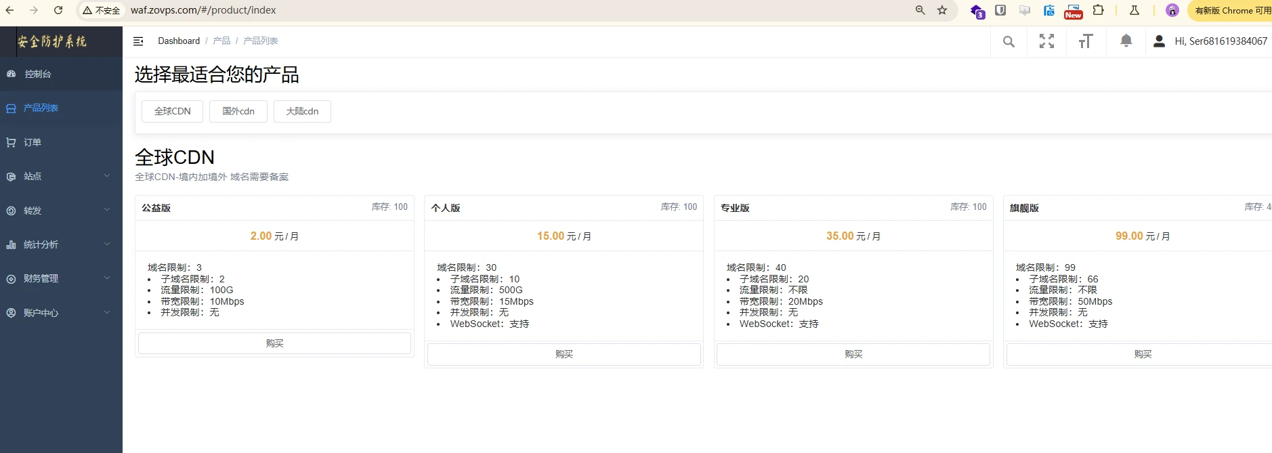1272x453 pixels.
Task: Switch to the 国外cdn tab
Action: 238,111
